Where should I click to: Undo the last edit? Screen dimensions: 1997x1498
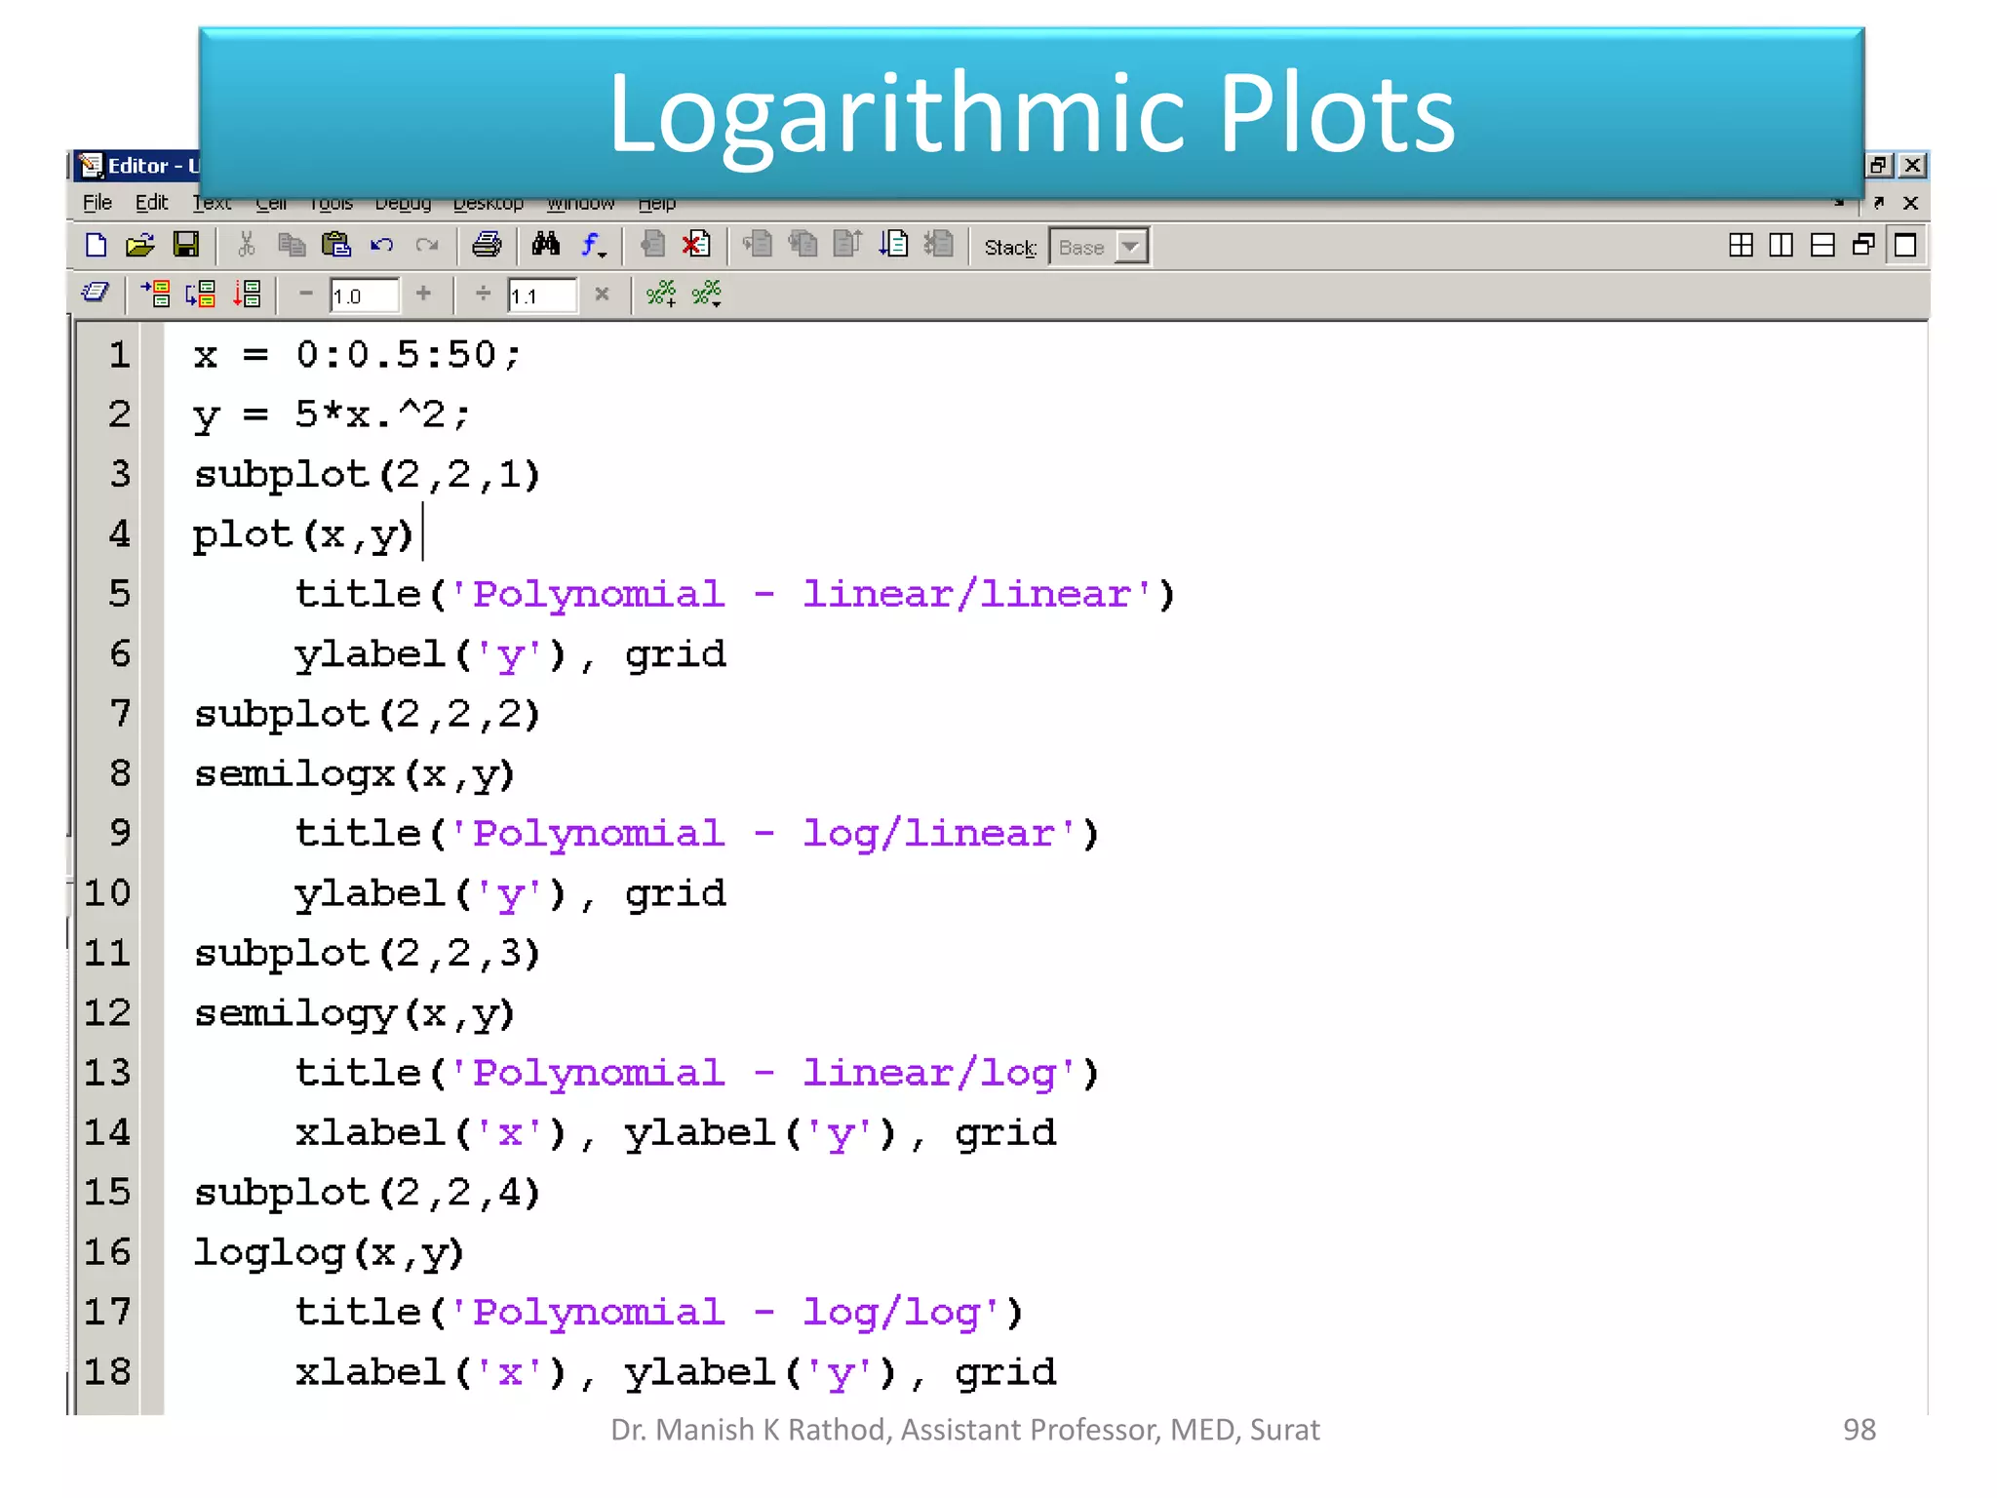[x=382, y=246]
